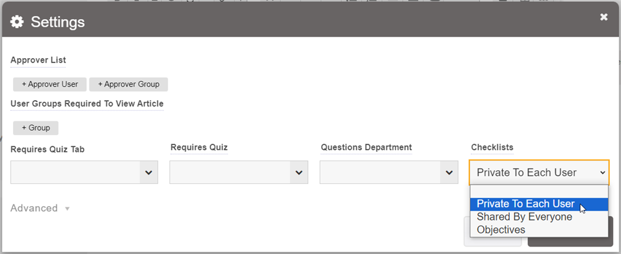Screen dimensions: 621x254
Task: Select Shared By Everyone option
Action: point(525,217)
